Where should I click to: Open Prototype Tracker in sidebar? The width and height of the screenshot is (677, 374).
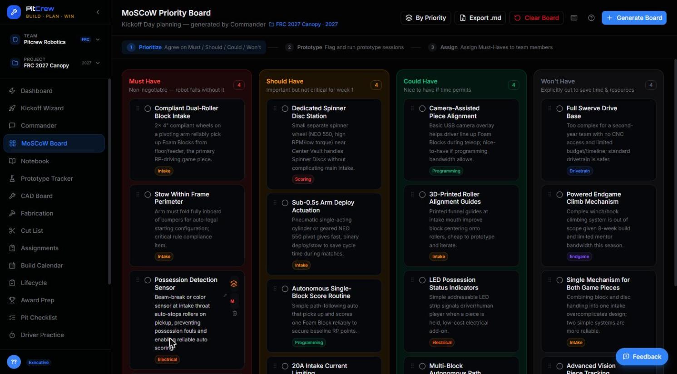54,178
